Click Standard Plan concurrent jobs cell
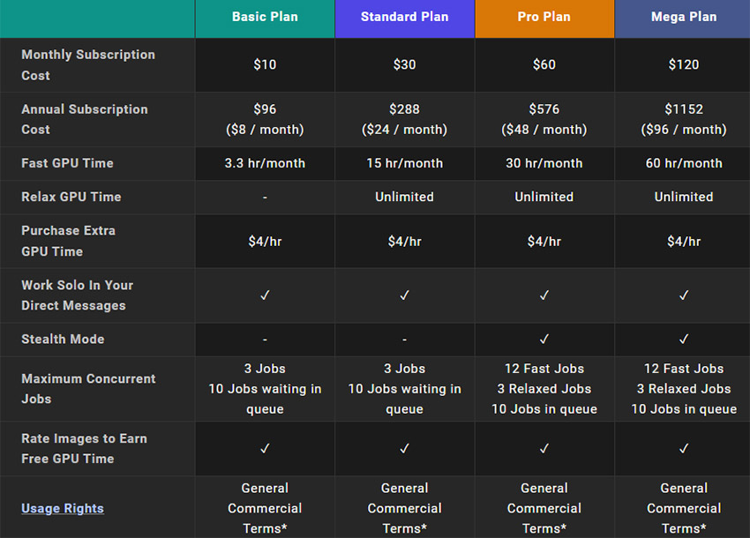 pos(405,389)
